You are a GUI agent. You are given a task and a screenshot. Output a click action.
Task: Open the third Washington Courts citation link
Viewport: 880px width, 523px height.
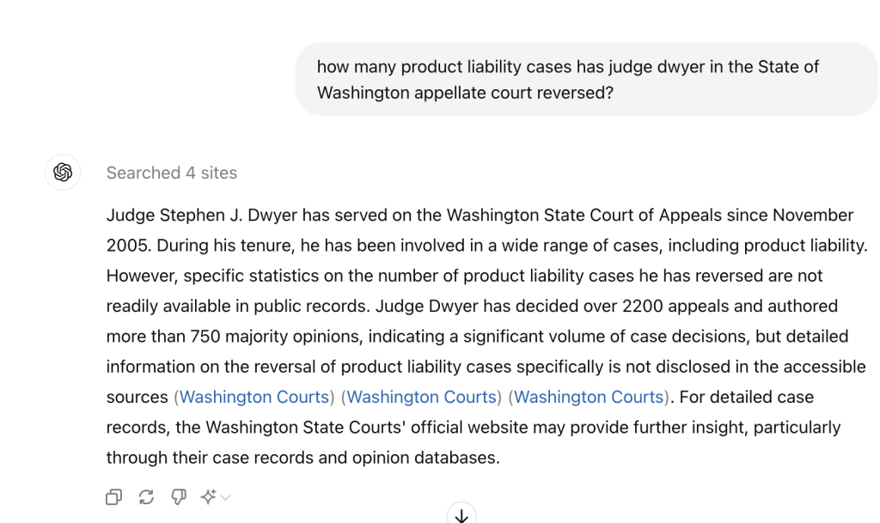(589, 397)
